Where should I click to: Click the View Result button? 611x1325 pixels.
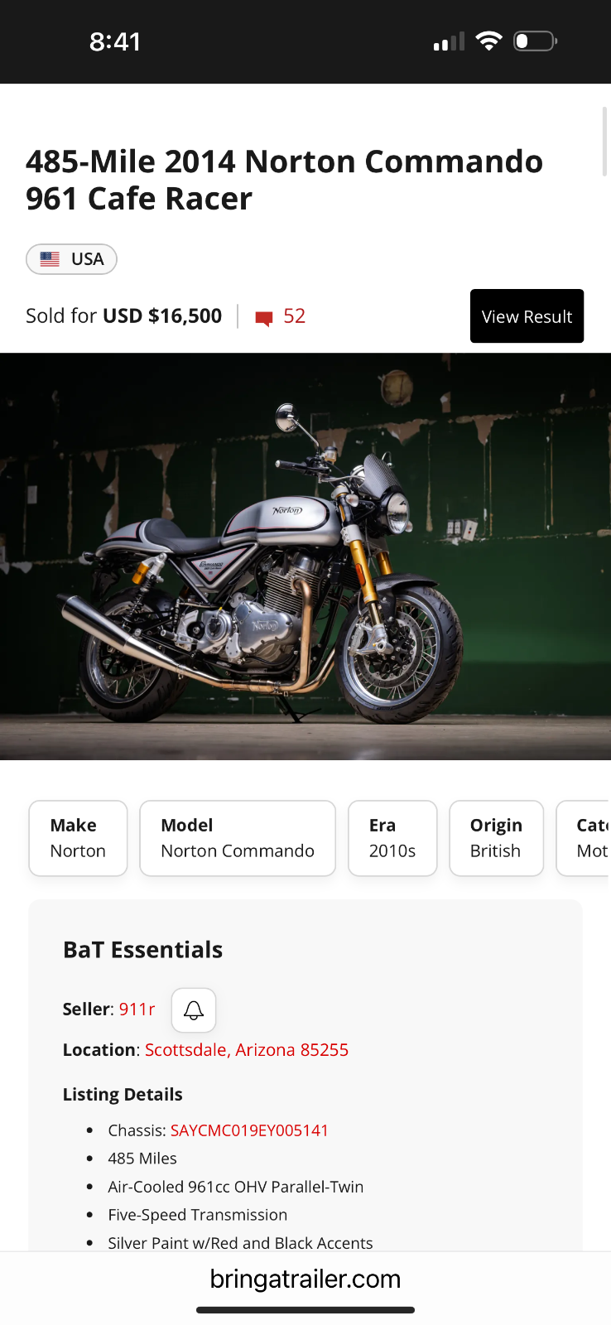pyautogui.click(x=527, y=316)
